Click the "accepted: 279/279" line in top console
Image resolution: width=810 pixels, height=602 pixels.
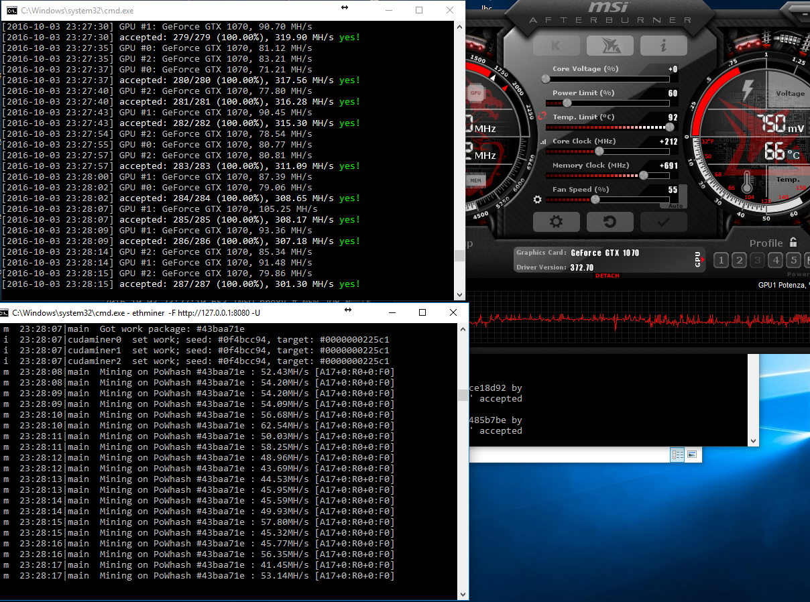tap(181, 38)
